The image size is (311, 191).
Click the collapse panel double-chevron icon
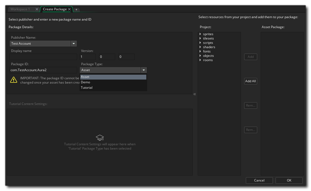point(195,94)
